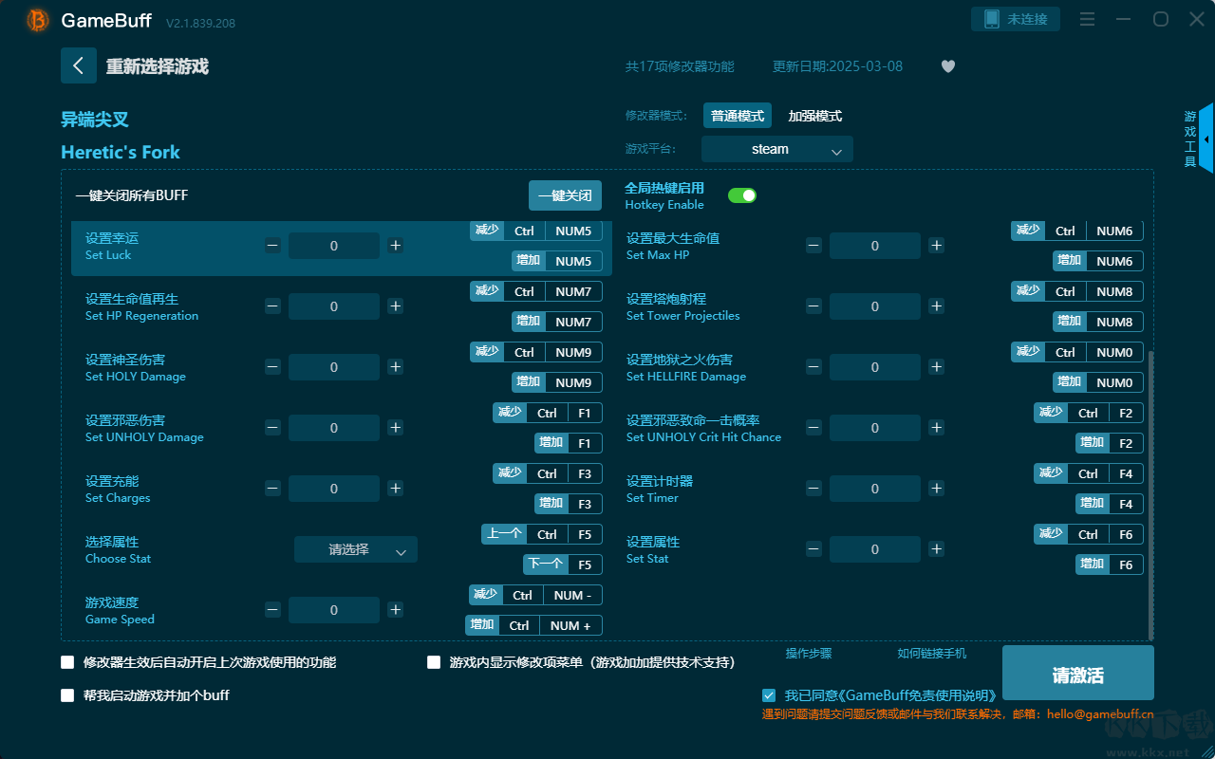The image size is (1215, 759).
Task: Increase Set HP Regeneration with plus
Action: pos(396,306)
